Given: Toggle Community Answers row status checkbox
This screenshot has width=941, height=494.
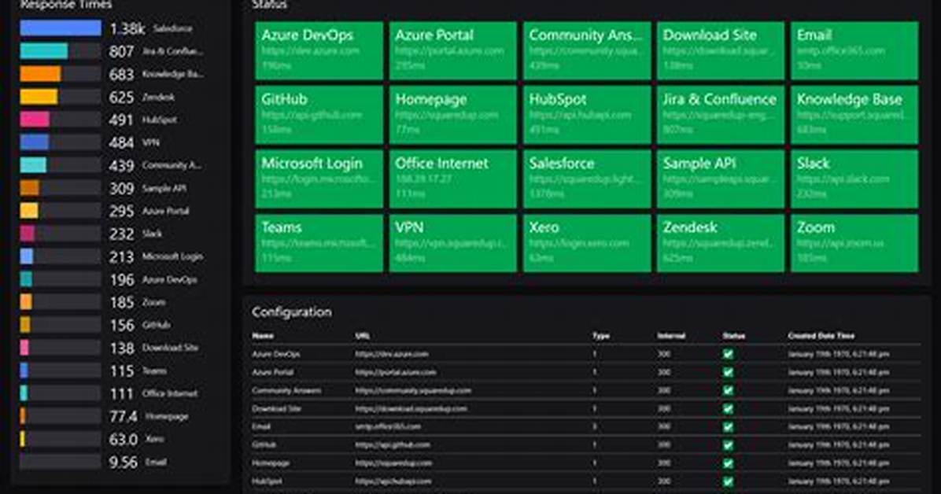Looking at the screenshot, I should click(x=728, y=391).
